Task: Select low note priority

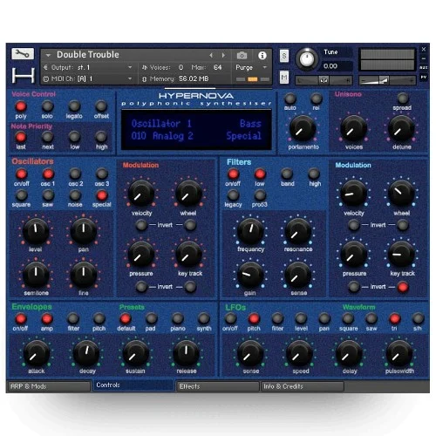Action: click(x=74, y=137)
